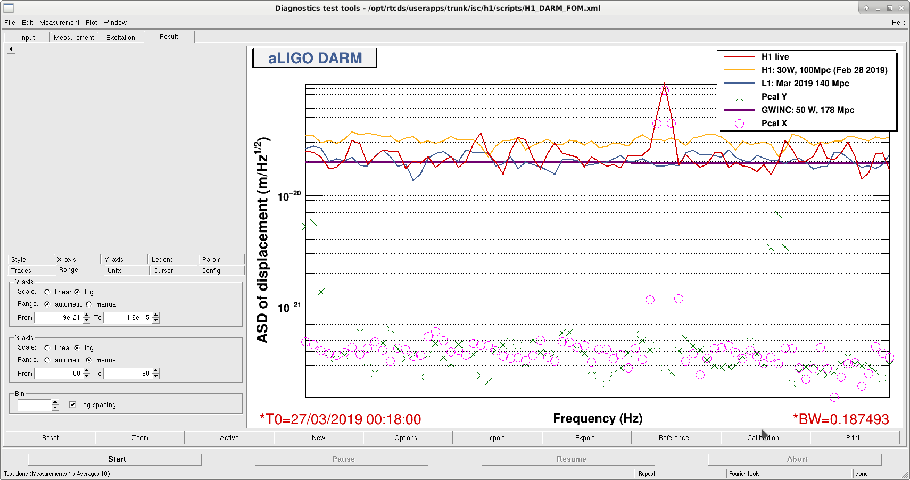Click the Zoom button below the plot
Image resolution: width=910 pixels, height=480 pixels.
click(x=140, y=438)
